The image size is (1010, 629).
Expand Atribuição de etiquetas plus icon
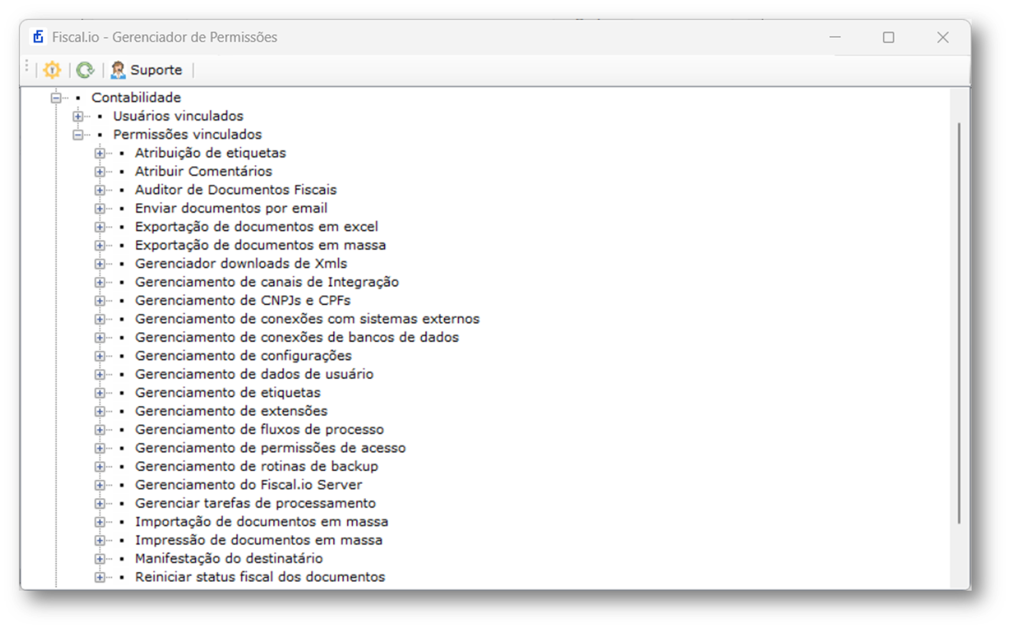coord(100,153)
